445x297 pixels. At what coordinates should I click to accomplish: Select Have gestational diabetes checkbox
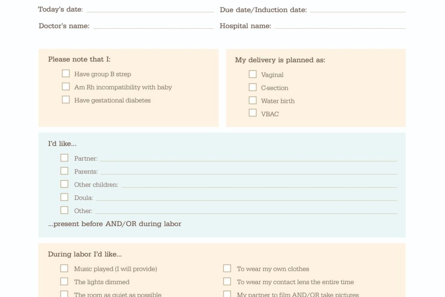point(66,100)
